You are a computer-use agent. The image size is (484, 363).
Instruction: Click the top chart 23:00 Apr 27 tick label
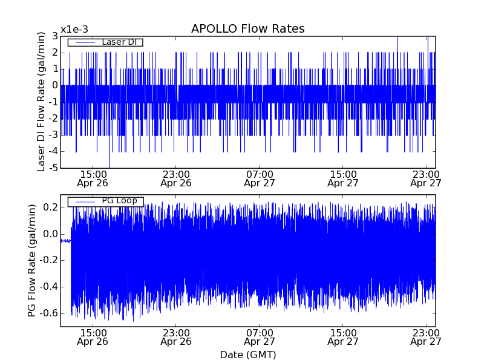(426, 178)
